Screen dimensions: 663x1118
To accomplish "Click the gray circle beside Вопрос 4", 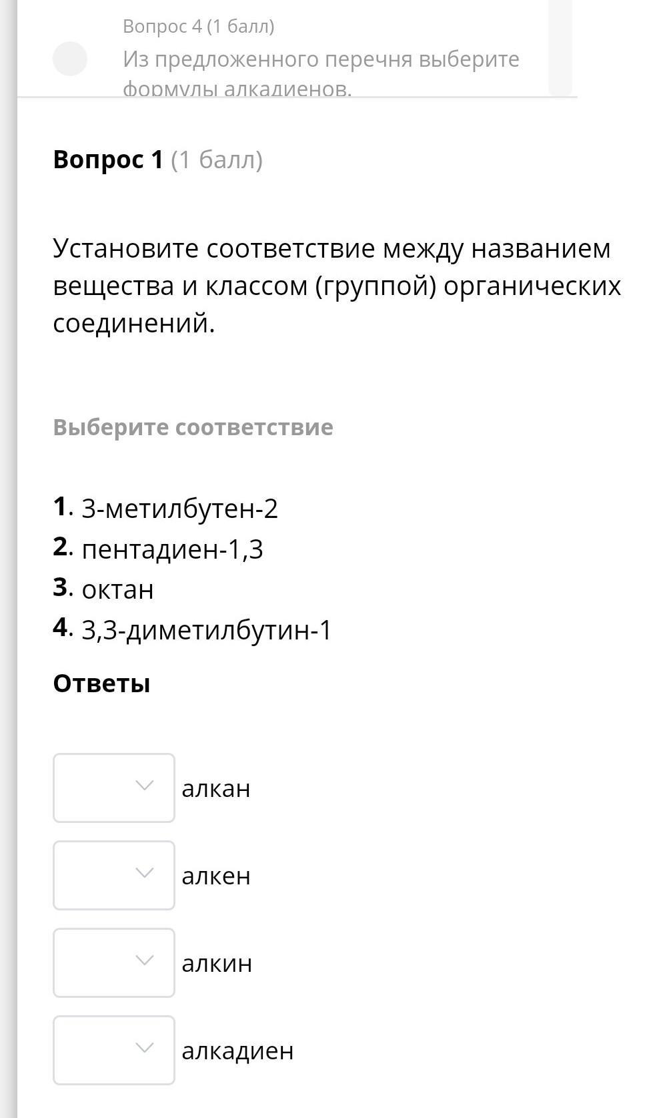I will pos(70,59).
